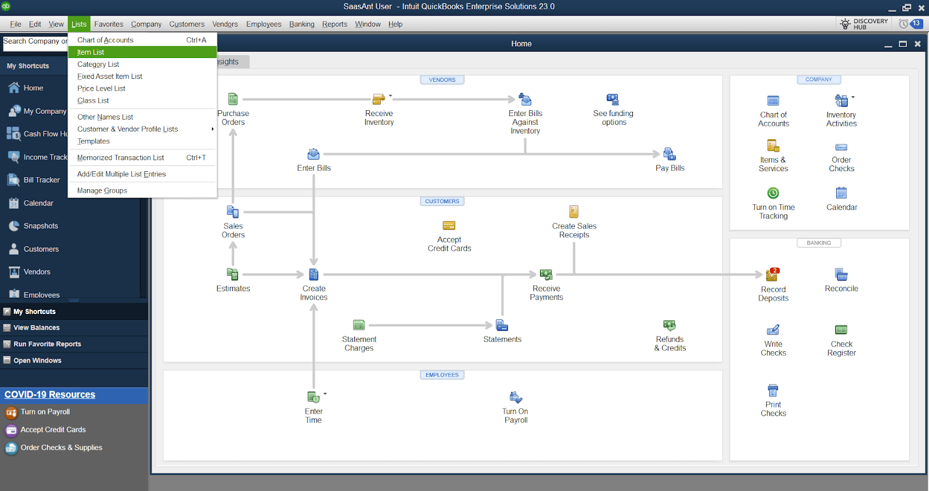Open Enter Bills Against Inventory icon
The image size is (929, 491).
(525, 99)
